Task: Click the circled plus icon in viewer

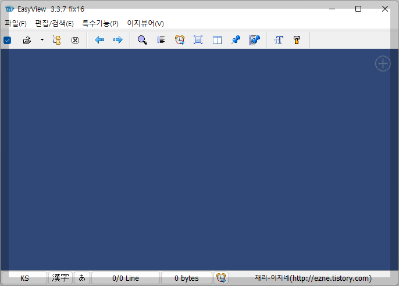Action: (383, 63)
